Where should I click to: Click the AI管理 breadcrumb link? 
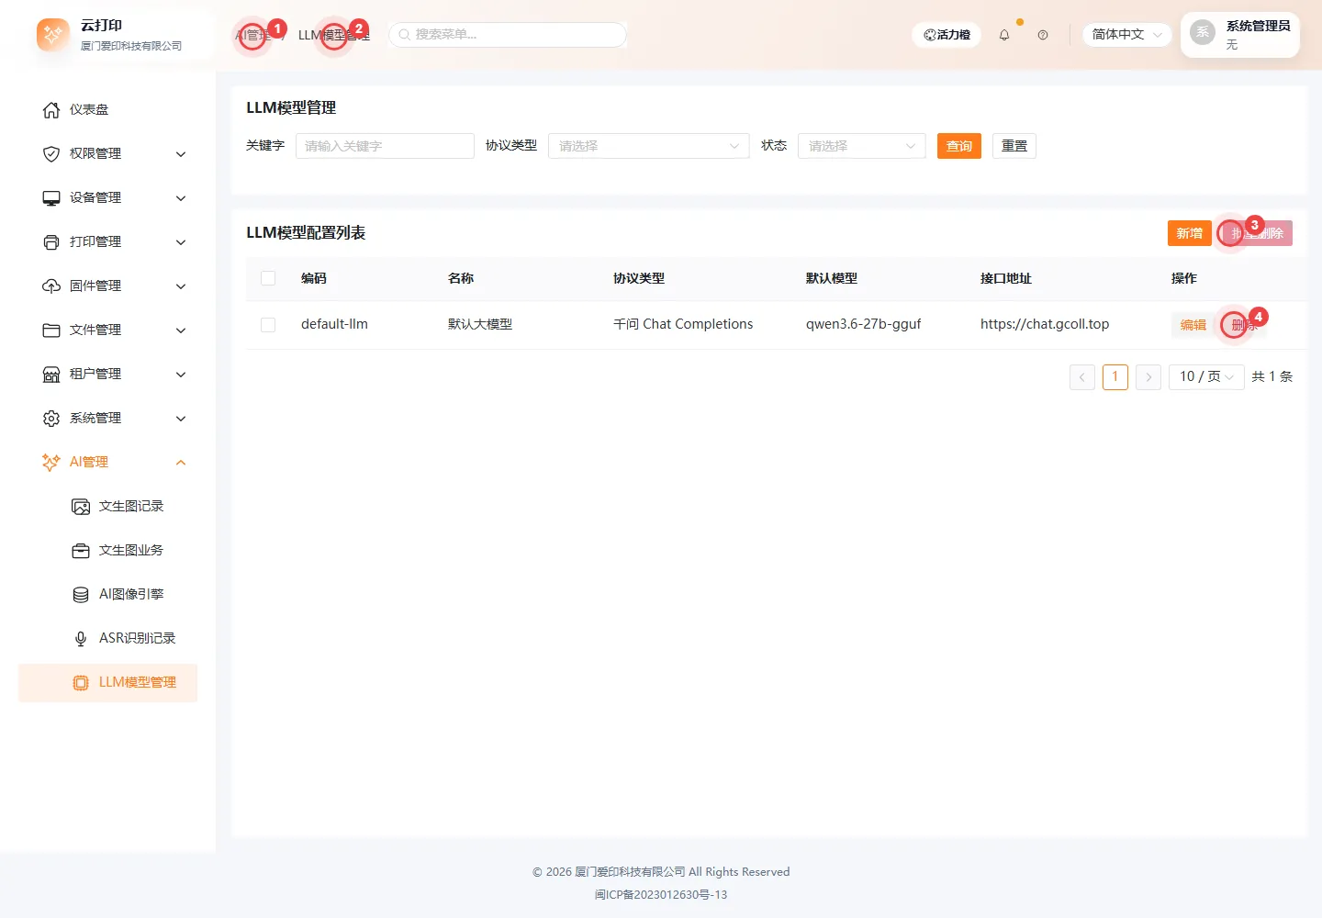253,35
